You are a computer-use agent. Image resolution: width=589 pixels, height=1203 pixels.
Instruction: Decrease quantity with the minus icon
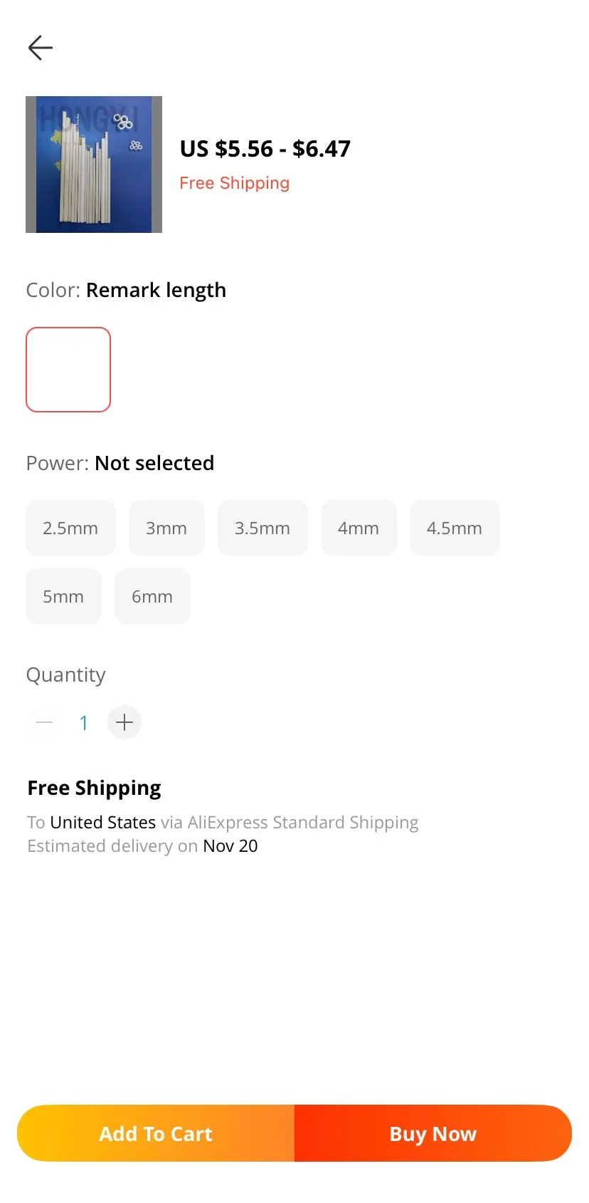(44, 722)
